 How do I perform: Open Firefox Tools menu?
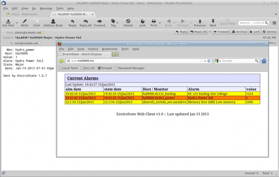pyautogui.click(x=125, y=49)
